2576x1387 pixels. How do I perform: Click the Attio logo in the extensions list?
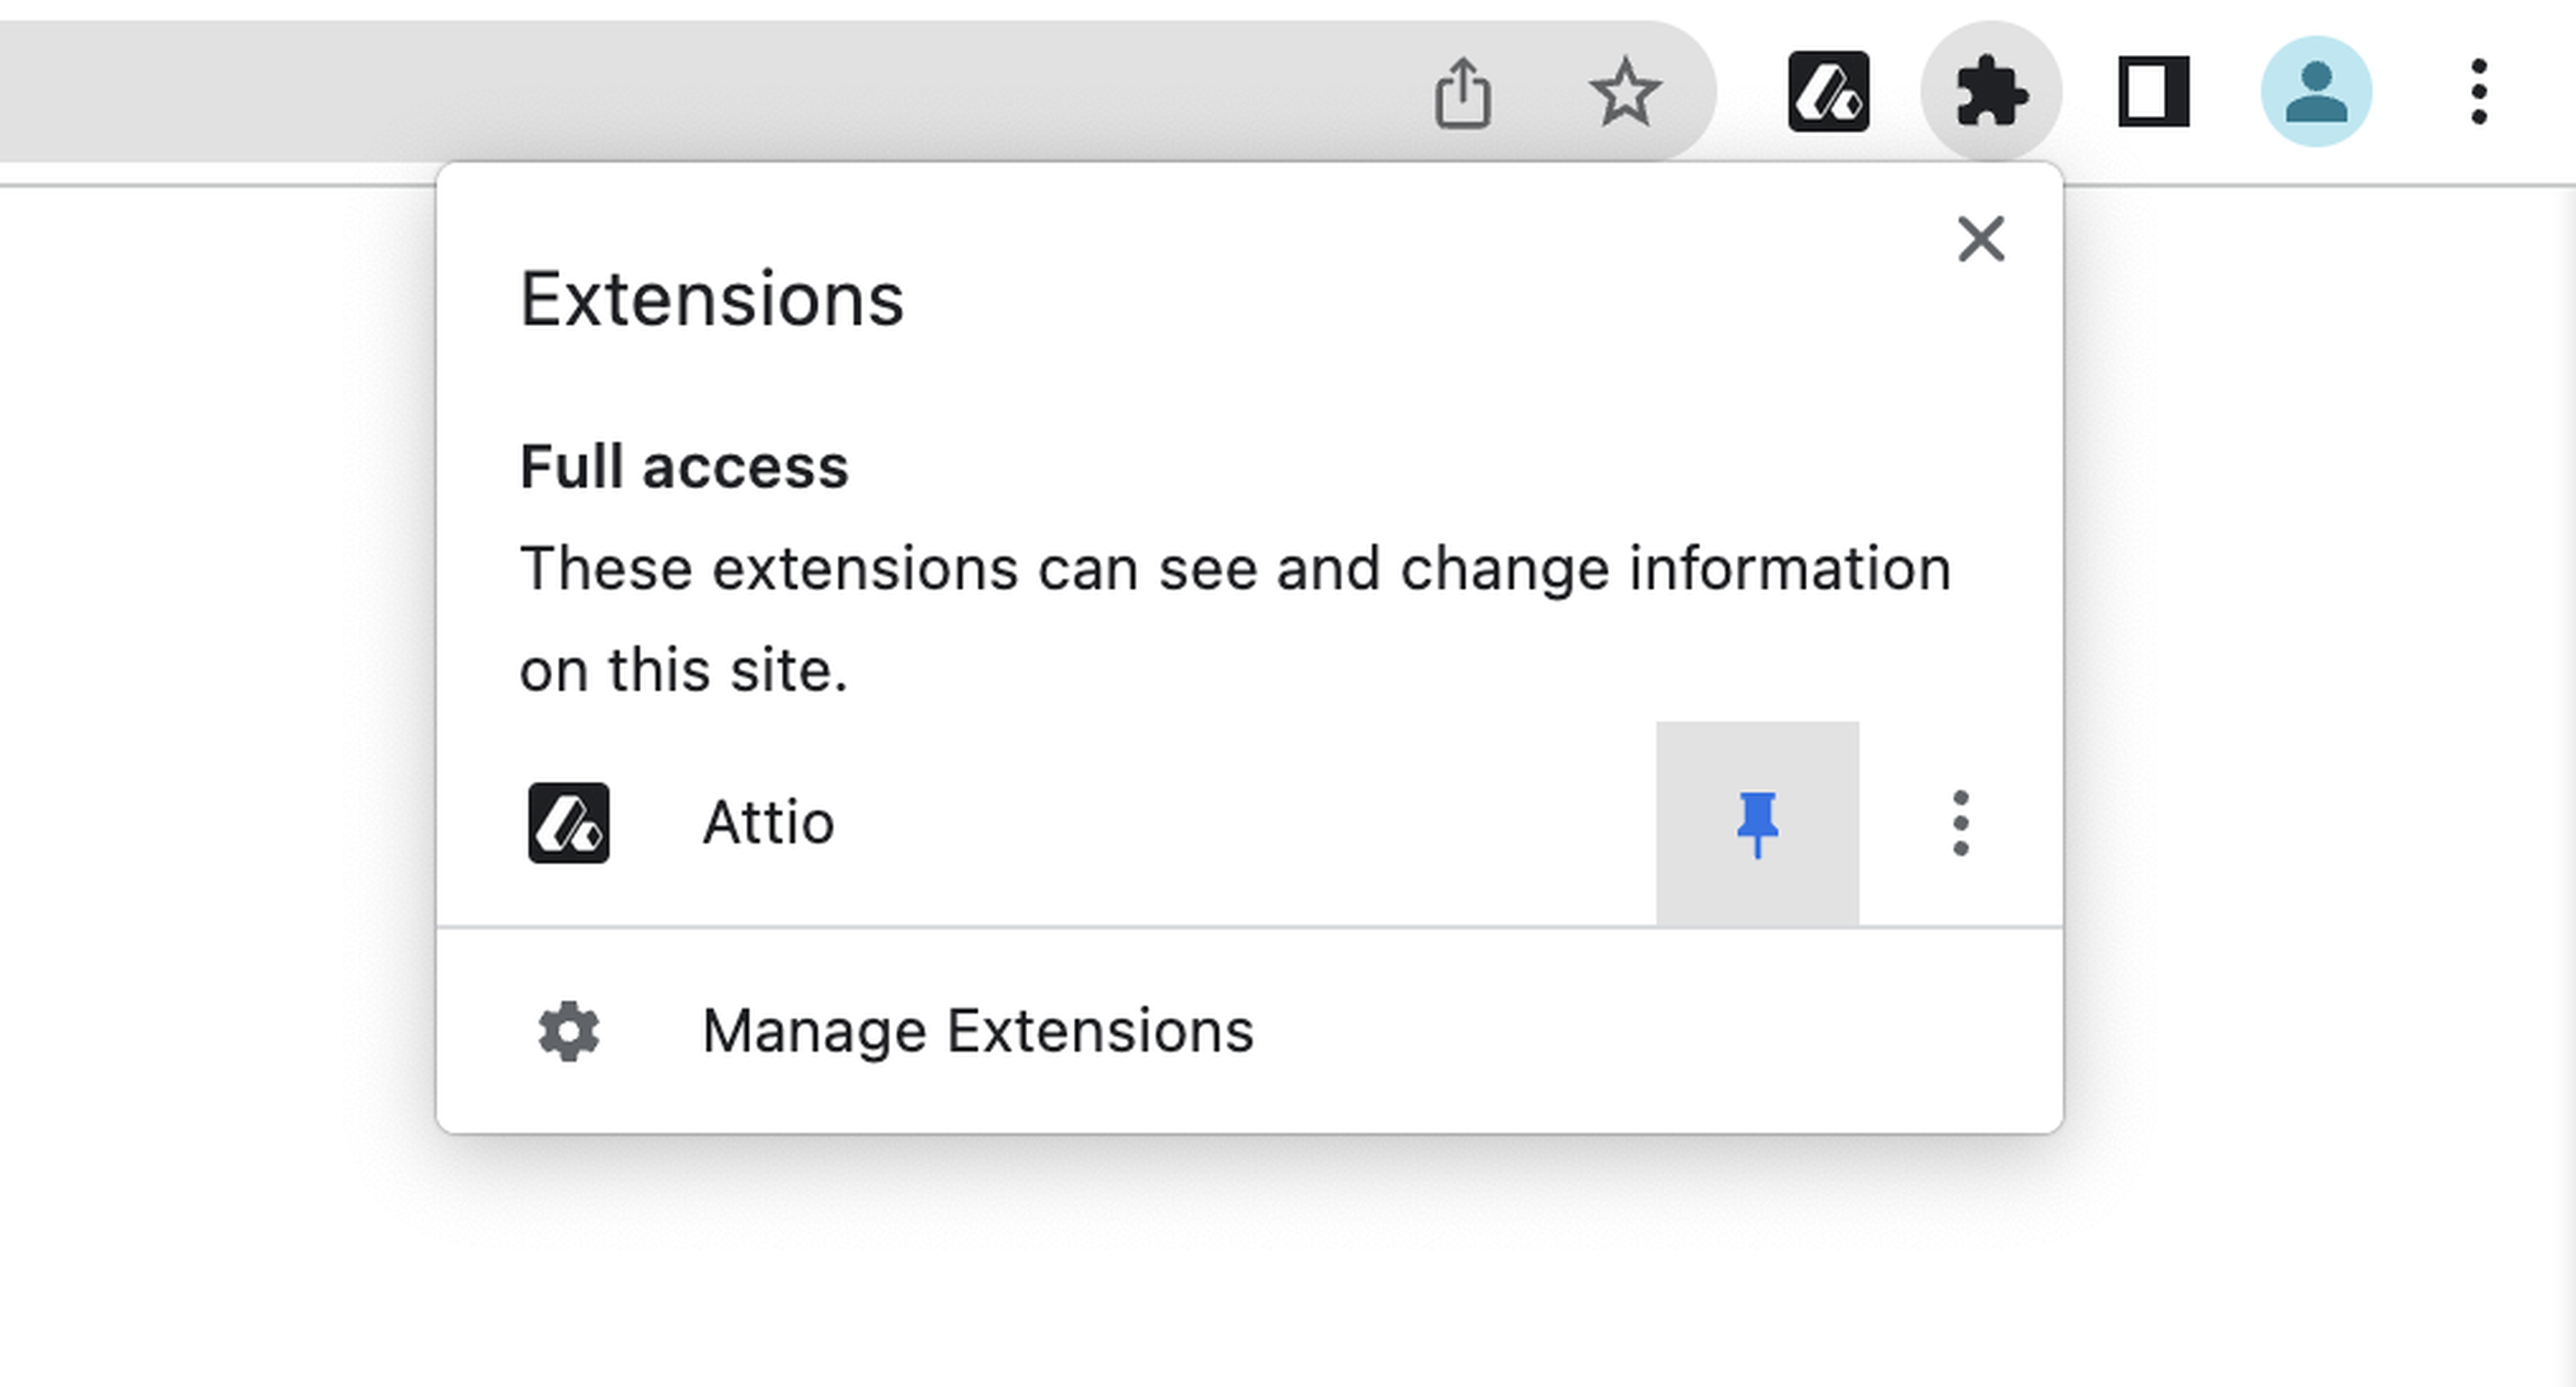pyautogui.click(x=568, y=823)
